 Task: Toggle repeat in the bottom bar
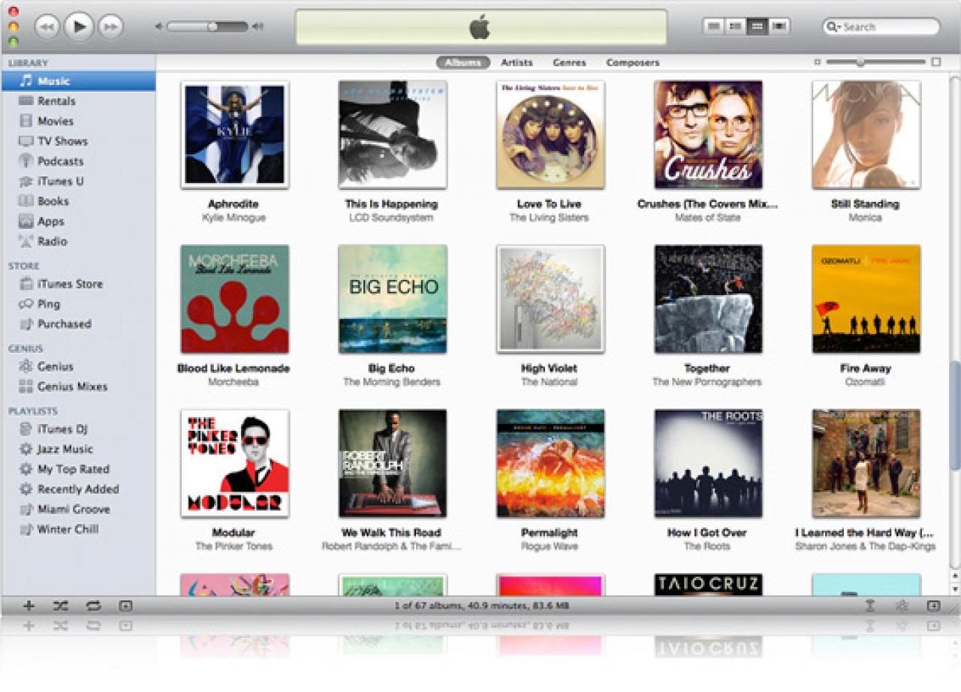[93, 606]
